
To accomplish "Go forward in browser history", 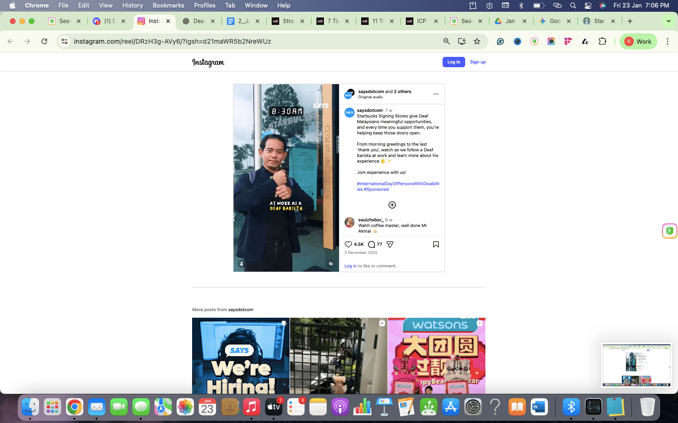I will [27, 41].
